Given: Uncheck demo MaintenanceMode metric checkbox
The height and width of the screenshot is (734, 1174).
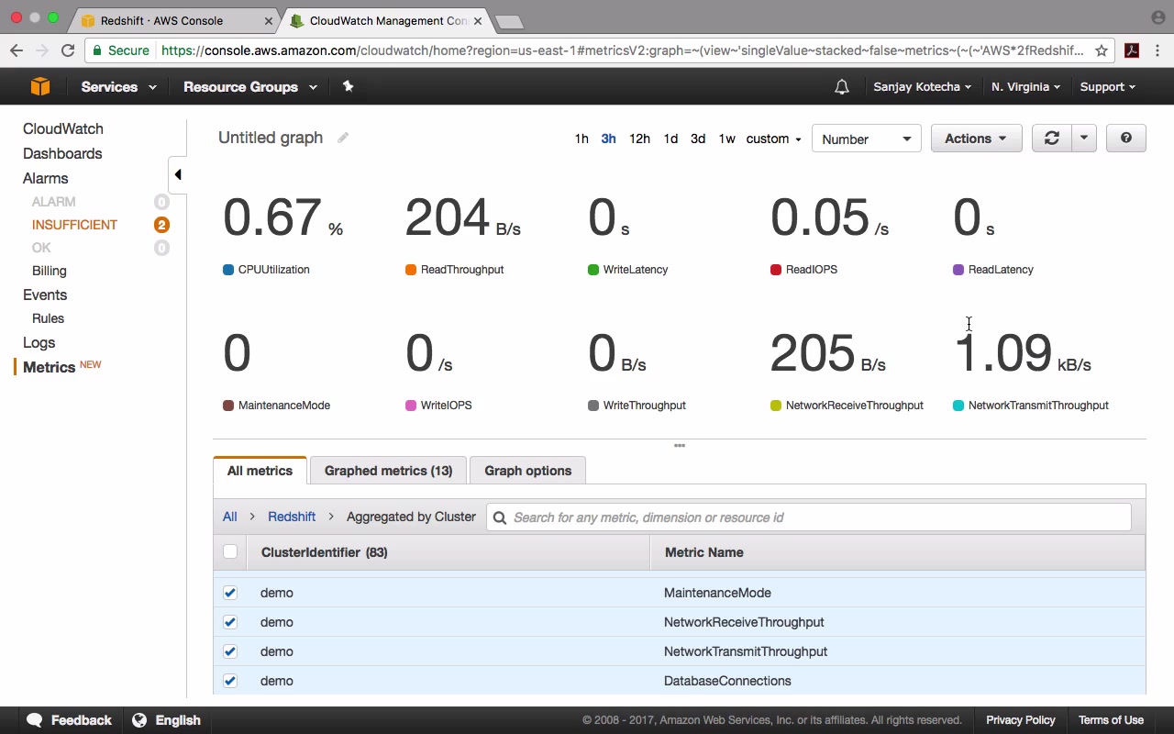Looking at the screenshot, I should point(230,593).
